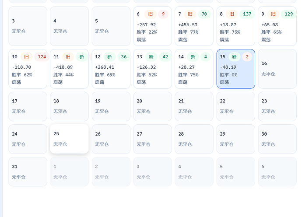Image resolution: width=302 pixels, height=217 pixels.
Task: Click the -418.89 loss value
Action: click(x=63, y=67)
